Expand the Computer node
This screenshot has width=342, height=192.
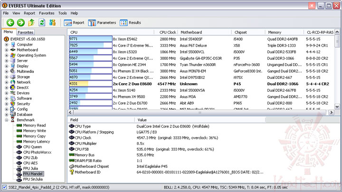click(7, 45)
